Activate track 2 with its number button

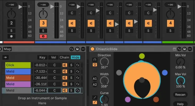11,23
